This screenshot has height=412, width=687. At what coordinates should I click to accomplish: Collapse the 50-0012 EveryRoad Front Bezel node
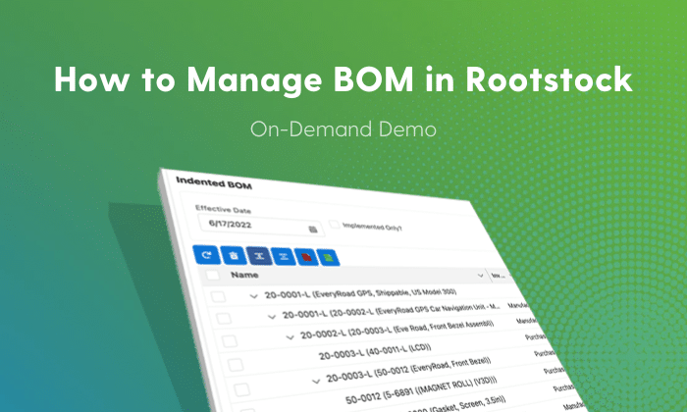(x=316, y=382)
